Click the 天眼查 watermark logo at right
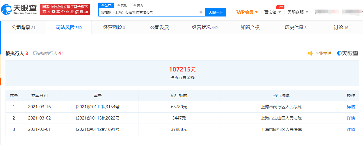The height and width of the screenshot is (145, 363). 348,53
